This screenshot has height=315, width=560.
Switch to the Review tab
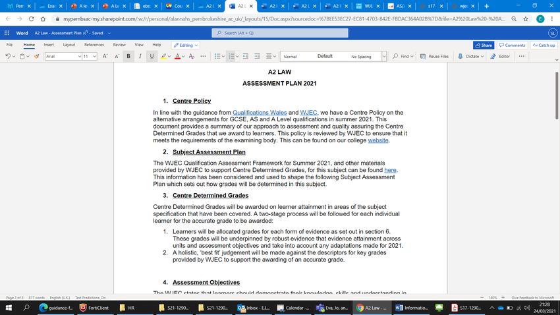click(119, 45)
